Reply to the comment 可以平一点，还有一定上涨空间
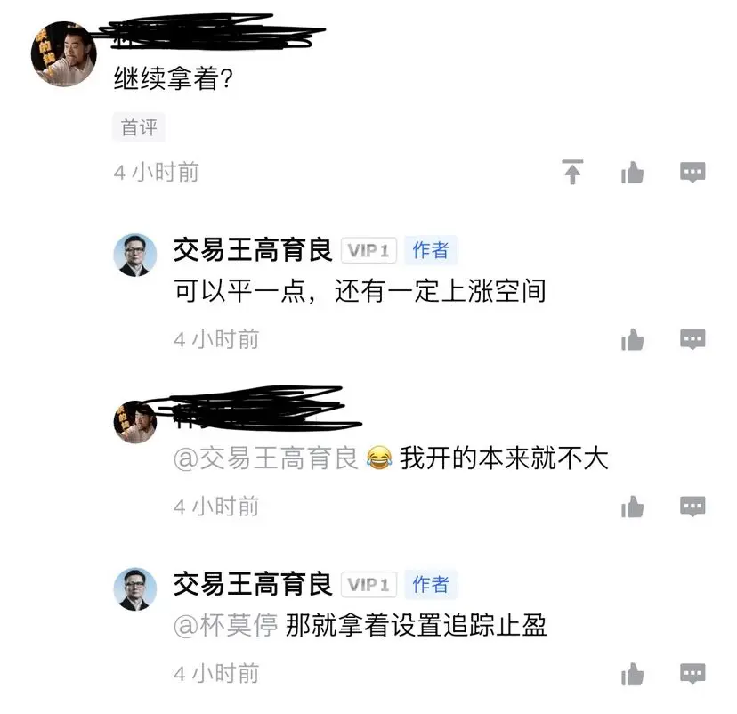 692,339
